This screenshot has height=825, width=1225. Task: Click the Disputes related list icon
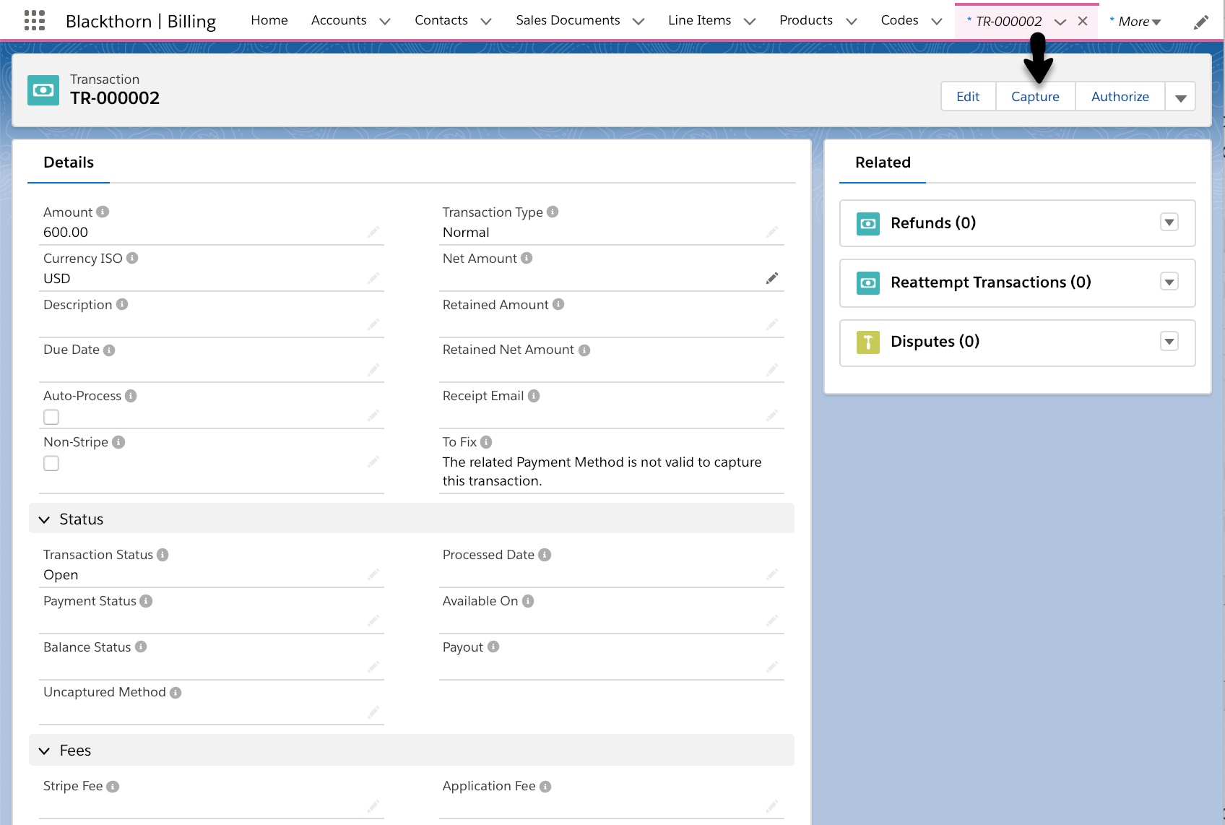pos(868,342)
